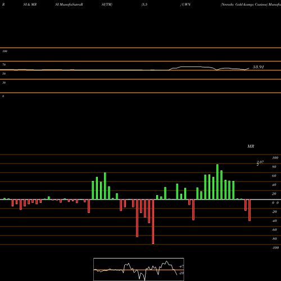Click the RSI axis label 100
This screenshot has width=281, height=281.
pyautogui.click(x=4, y=51)
